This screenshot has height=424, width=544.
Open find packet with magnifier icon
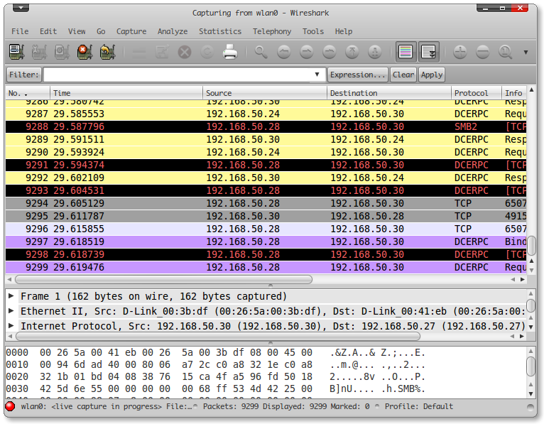[x=261, y=52]
